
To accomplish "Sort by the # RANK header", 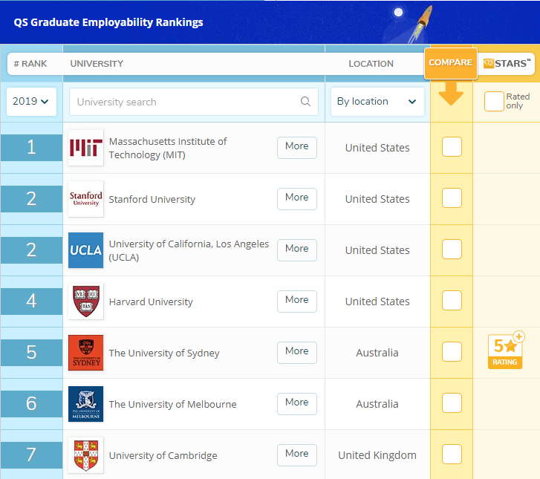I will (30, 64).
